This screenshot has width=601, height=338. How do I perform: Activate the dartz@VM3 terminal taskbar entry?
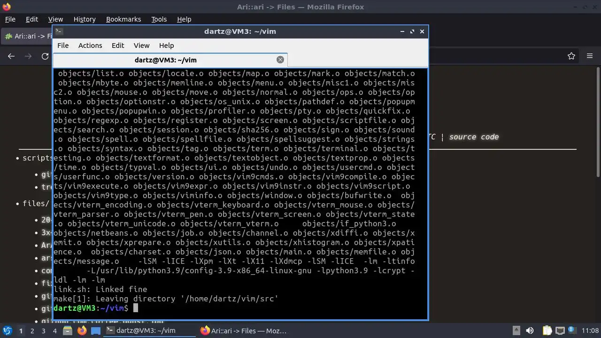tap(149, 330)
